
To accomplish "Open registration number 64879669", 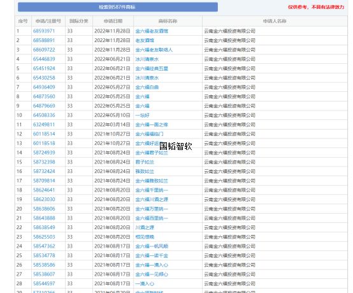I will click(44, 106).
